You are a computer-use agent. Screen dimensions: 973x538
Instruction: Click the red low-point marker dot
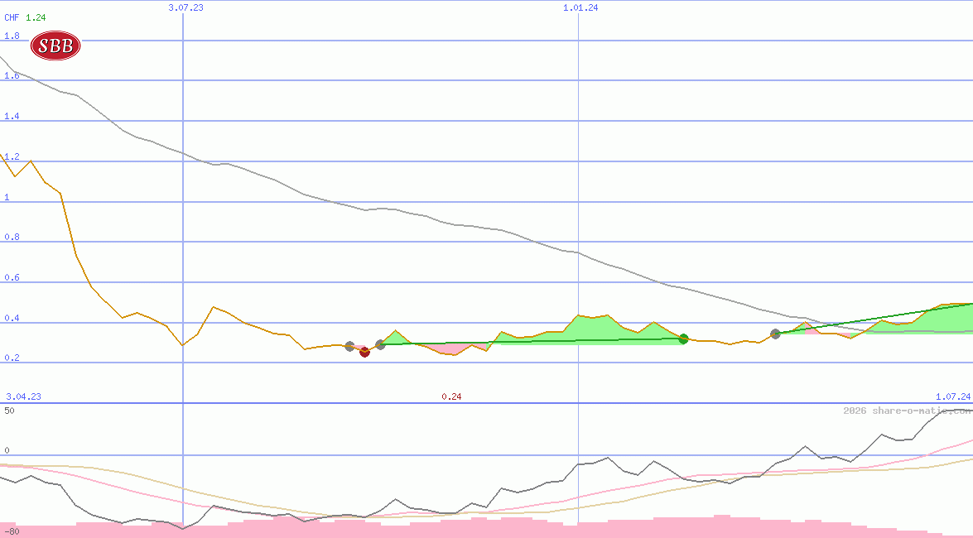pos(364,352)
